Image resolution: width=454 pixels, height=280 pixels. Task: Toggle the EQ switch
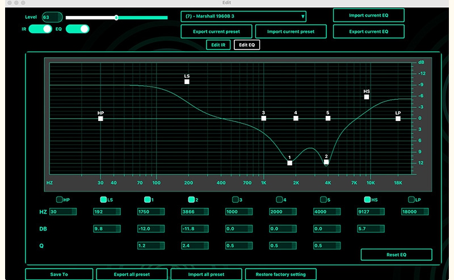click(78, 29)
